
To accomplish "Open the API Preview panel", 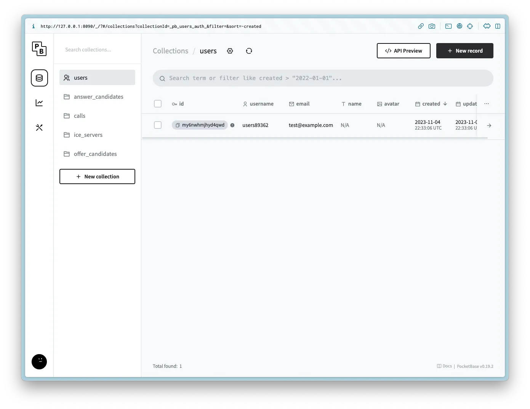I will coord(404,51).
